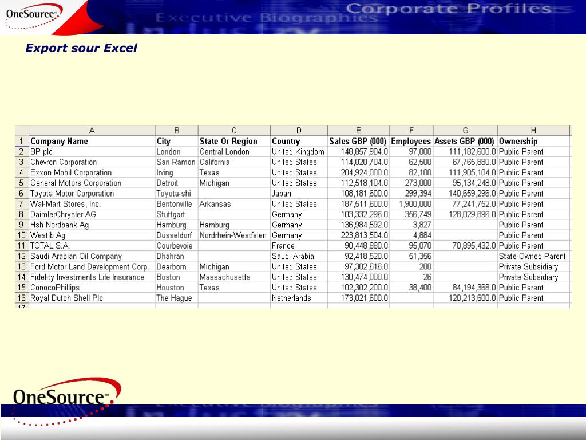The width and height of the screenshot is (586, 440).
Task: Click the 'Ownership' header cell
Action: point(533,141)
